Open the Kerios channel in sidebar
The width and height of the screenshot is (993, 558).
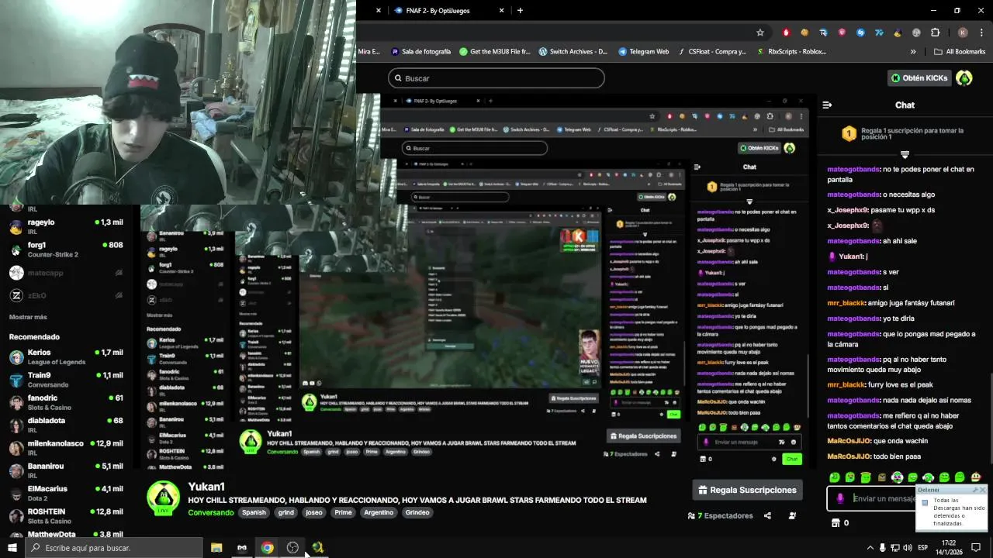pos(66,356)
